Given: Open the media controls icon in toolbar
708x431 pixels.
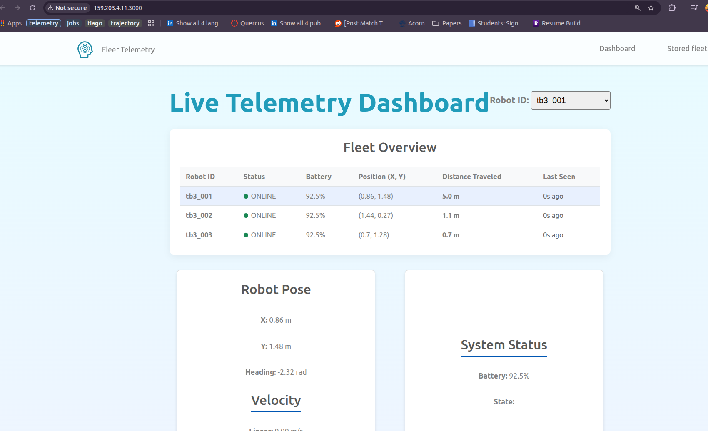Looking at the screenshot, I should [x=694, y=8].
